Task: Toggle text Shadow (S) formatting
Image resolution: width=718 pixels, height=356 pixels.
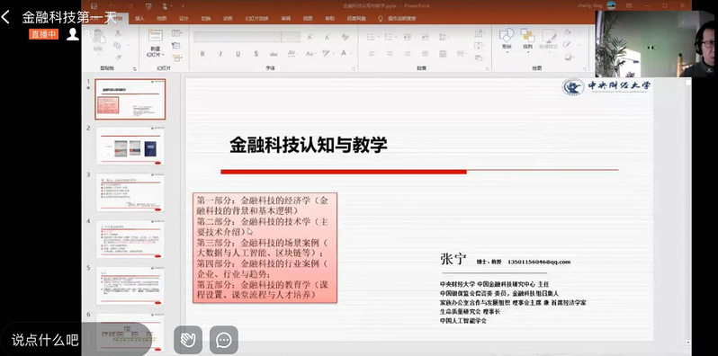Action: pyautogui.click(x=256, y=54)
